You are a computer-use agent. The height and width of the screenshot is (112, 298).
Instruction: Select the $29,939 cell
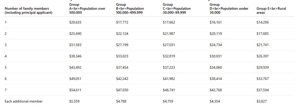pos(263,67)
